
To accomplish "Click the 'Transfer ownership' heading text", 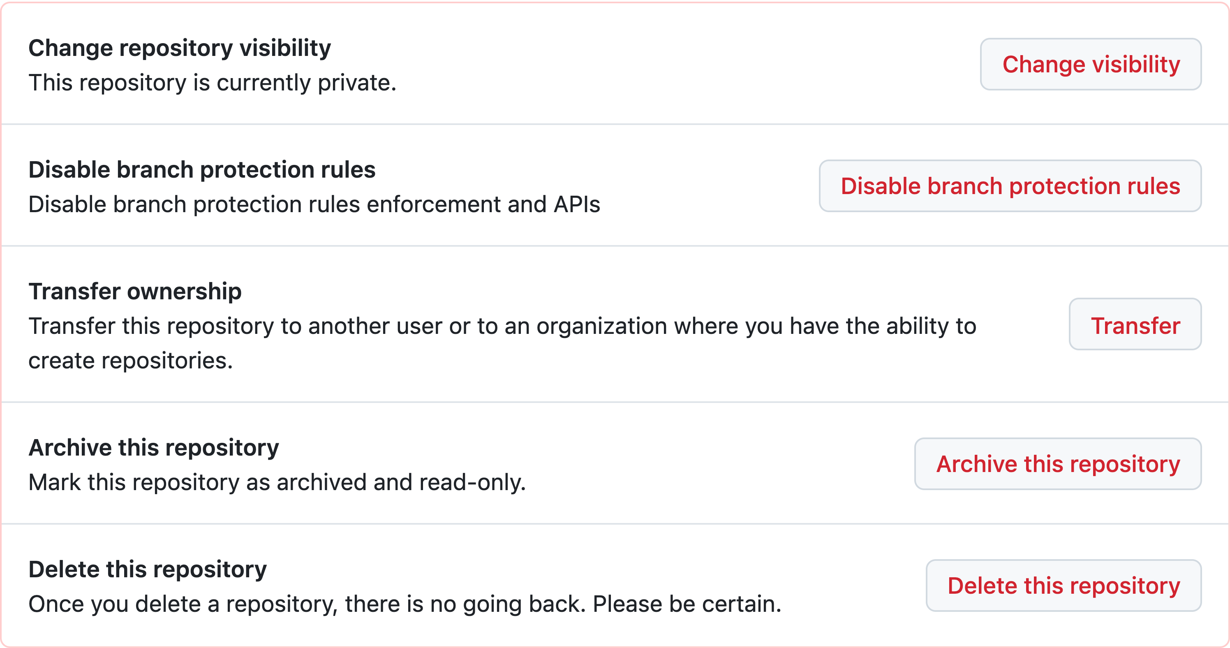I will point(135,291).
